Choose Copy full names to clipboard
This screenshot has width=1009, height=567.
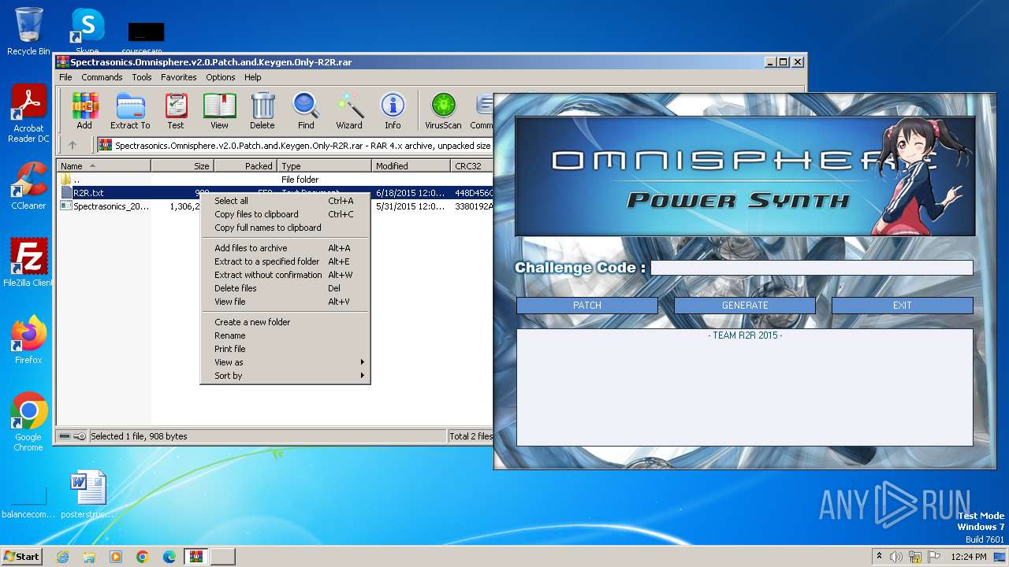[285, 228]
